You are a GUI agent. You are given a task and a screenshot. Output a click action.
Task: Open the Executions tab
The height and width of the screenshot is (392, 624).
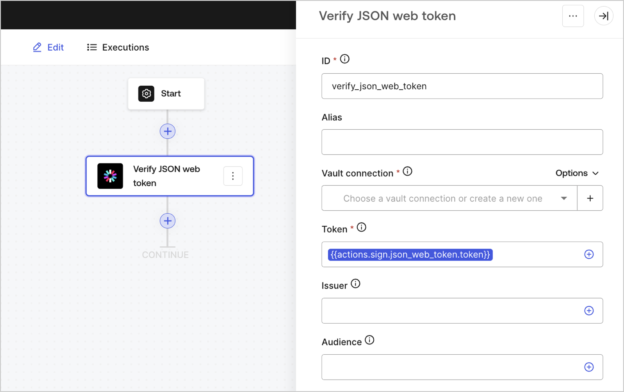click(x=118, y=47)
